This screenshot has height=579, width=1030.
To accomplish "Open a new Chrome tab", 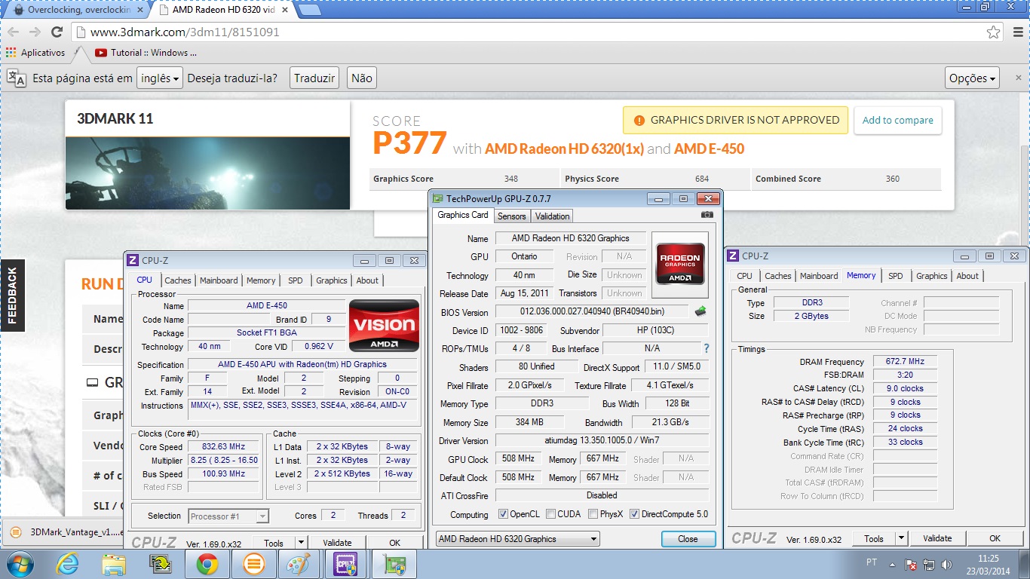I will (x=310, y=11).
